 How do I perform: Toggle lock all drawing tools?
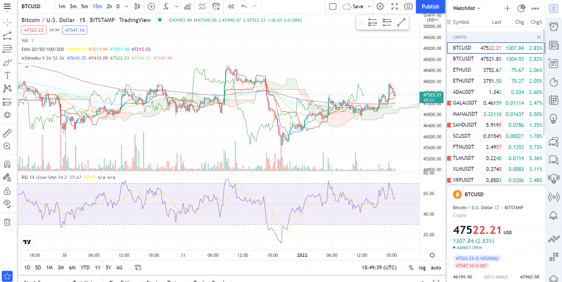coord(7,191)
